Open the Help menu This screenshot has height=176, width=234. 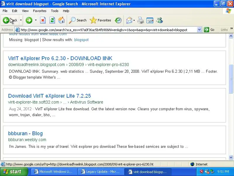point(66,11)
